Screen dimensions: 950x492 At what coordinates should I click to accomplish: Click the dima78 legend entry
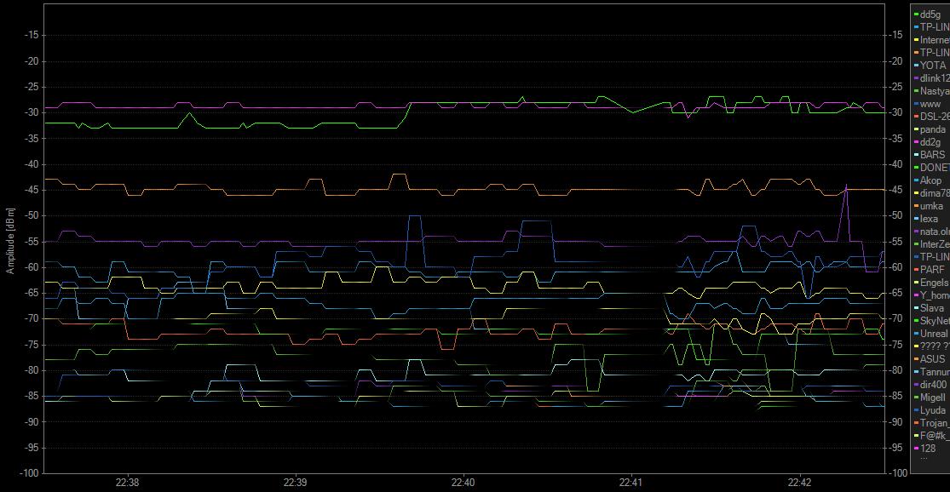click(x=932, y=193)
